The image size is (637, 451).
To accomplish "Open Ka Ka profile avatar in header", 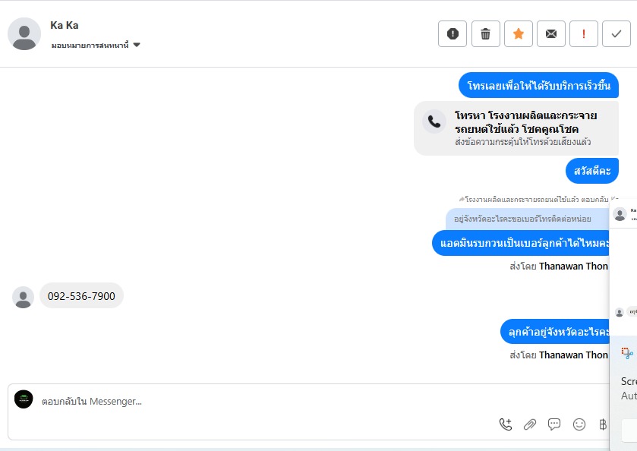I will [24, 33].
